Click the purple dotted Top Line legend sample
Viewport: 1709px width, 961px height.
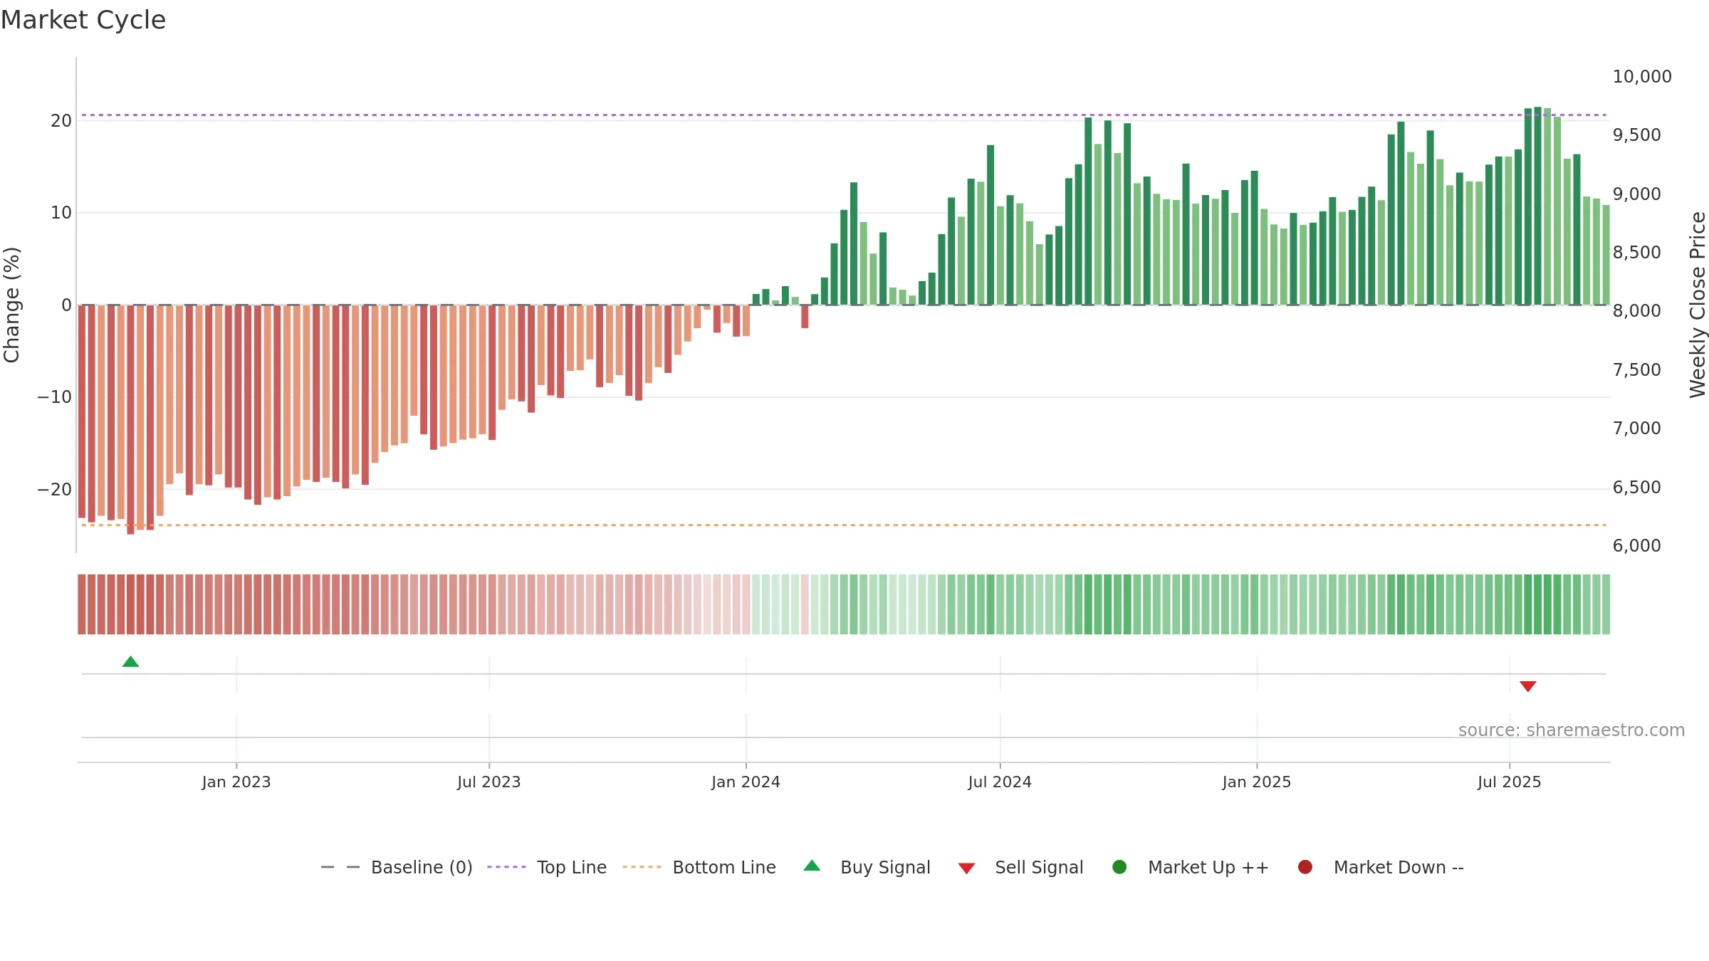(x=506, y=867)
